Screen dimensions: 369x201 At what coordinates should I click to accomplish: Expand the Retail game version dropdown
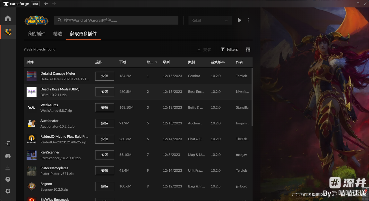coord(210,20)
